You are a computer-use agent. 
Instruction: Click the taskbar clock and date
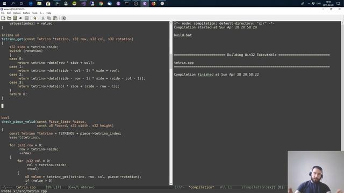tap(328, 4)
